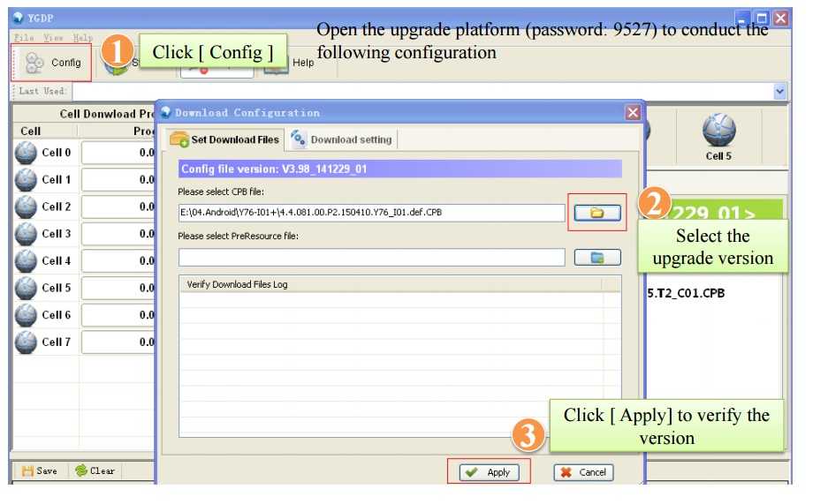Image resolution: width=813 pixels, height=504 pixels.
Task: Select the Cell 7 globe icon
Action: pos(27,342)
